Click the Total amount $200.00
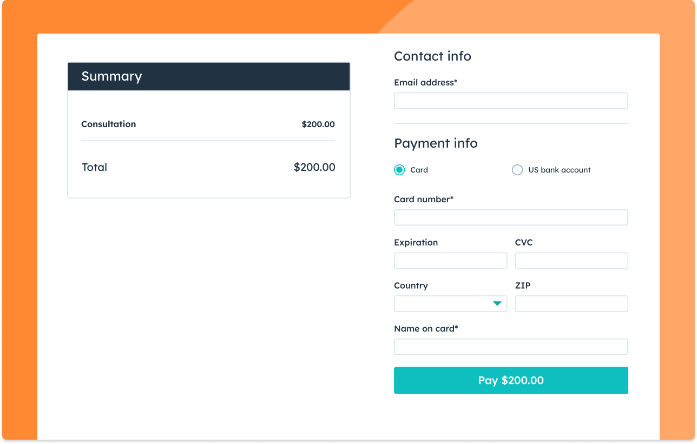This screenshot has width=697, height=444. tap(314, 168)
